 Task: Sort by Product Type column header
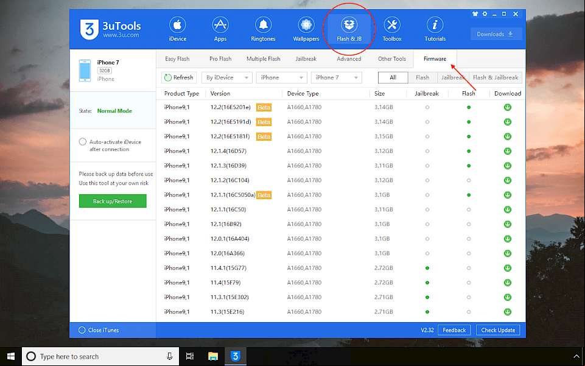point(181,94)
